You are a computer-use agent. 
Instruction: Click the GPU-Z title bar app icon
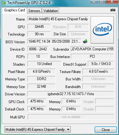(x=3, y=3)
